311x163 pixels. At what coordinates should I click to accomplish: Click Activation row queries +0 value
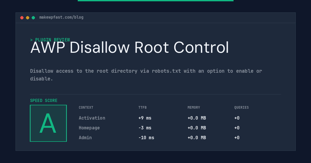pos(237,118)
